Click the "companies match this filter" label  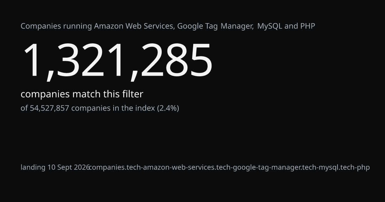tap(82, 94)
